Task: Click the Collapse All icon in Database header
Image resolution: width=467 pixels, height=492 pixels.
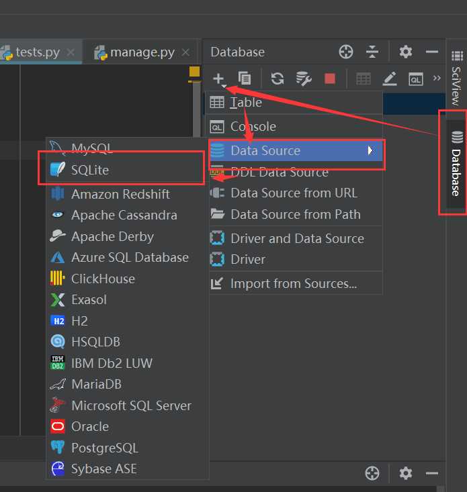Action: tap(372, 52)
